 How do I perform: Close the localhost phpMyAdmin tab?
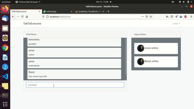tap(104, 12)
